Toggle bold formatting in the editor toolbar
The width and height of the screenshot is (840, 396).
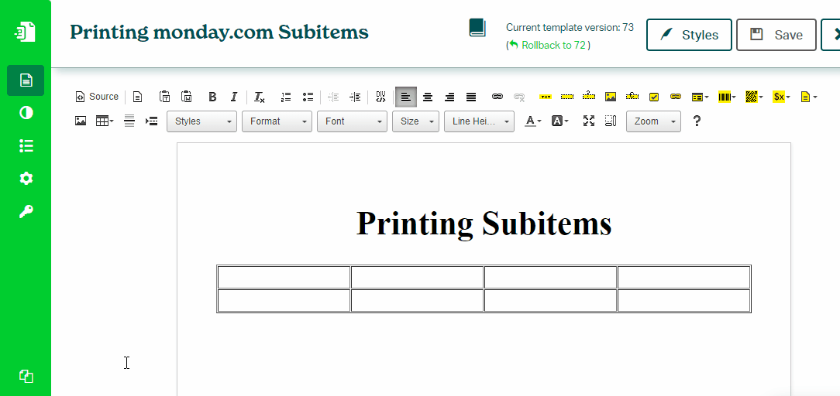click(x=212, y=97)
